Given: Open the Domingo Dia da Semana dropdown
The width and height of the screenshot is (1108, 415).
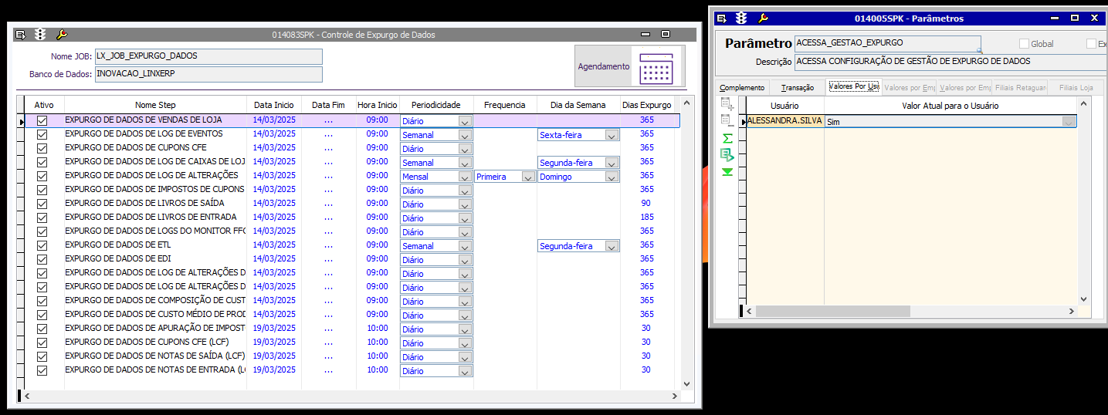Looking at the screenshot, I should (612, 177).
